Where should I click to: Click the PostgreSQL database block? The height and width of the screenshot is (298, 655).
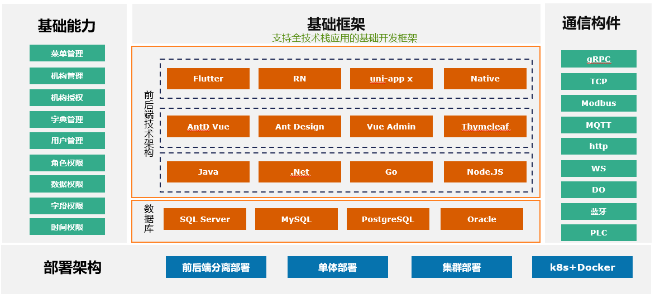point(388,219)
